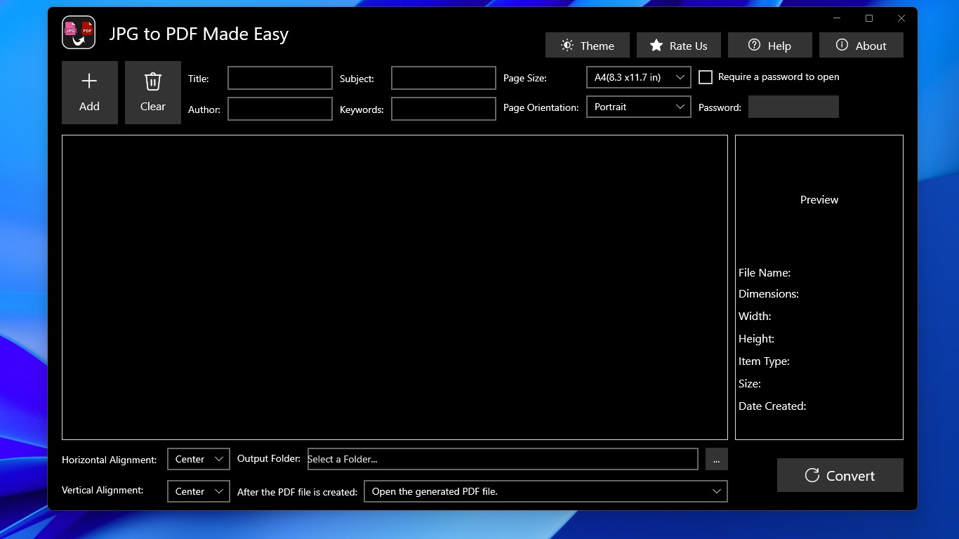
Task: Click the "..." folder browse button
Action: (x=716, y=459)
